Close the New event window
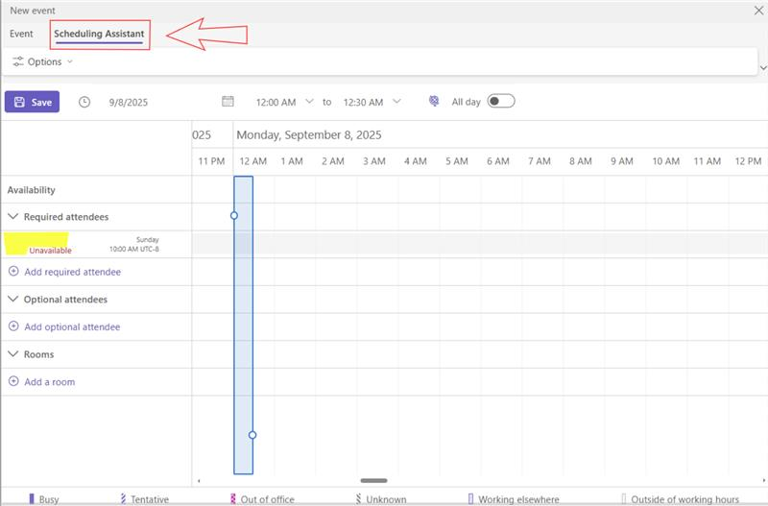768x506 pixels. pyautogui.click(x=758, y=11)
